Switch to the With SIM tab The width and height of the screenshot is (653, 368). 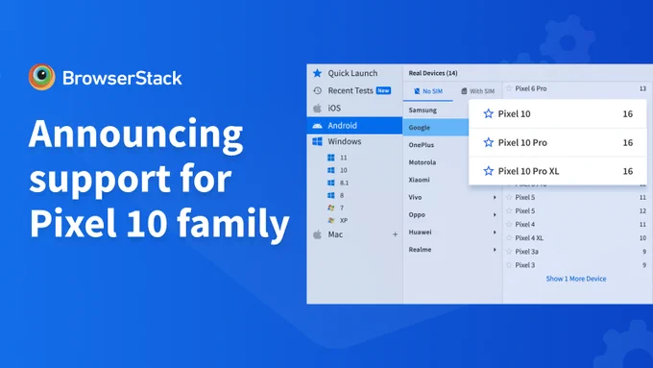coord(477,91)
